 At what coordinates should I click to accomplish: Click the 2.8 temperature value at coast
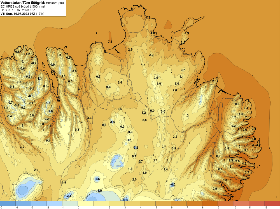pos(214,81)
